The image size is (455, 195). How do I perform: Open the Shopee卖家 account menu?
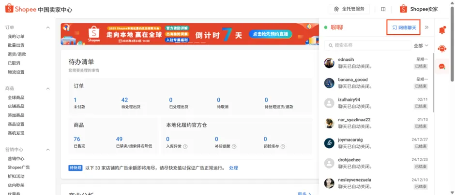[x=419, y=9]
